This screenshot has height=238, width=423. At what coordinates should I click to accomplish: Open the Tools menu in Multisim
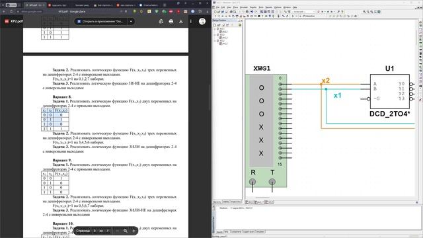[x=261, y=7]
